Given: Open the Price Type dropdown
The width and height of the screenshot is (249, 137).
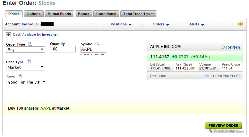Looking at the screenshot, I should [26, 67].
